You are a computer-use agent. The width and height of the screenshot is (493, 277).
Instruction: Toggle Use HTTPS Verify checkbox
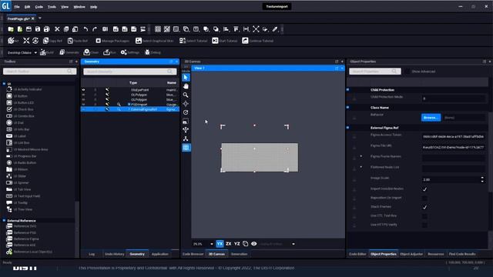point(424,225)
